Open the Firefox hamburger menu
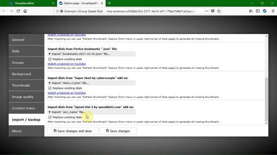The height and width of the screenshot is (155, 277). (273, 11)
